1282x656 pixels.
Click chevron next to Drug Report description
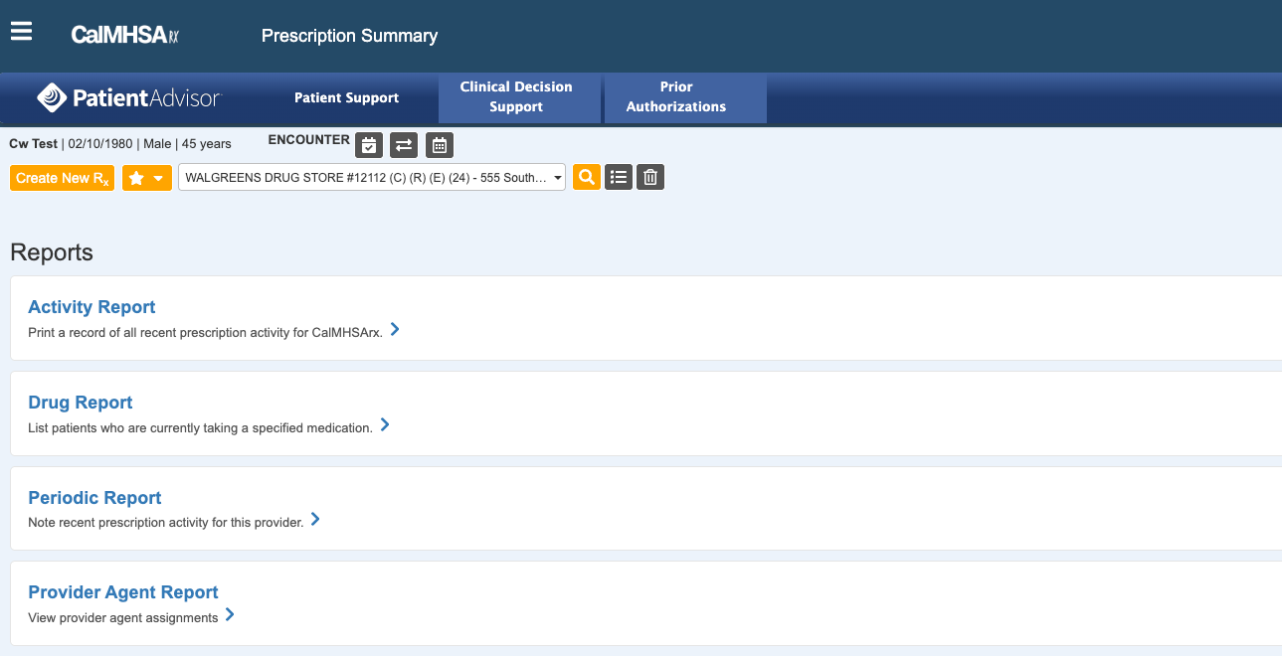coord(385,424)
